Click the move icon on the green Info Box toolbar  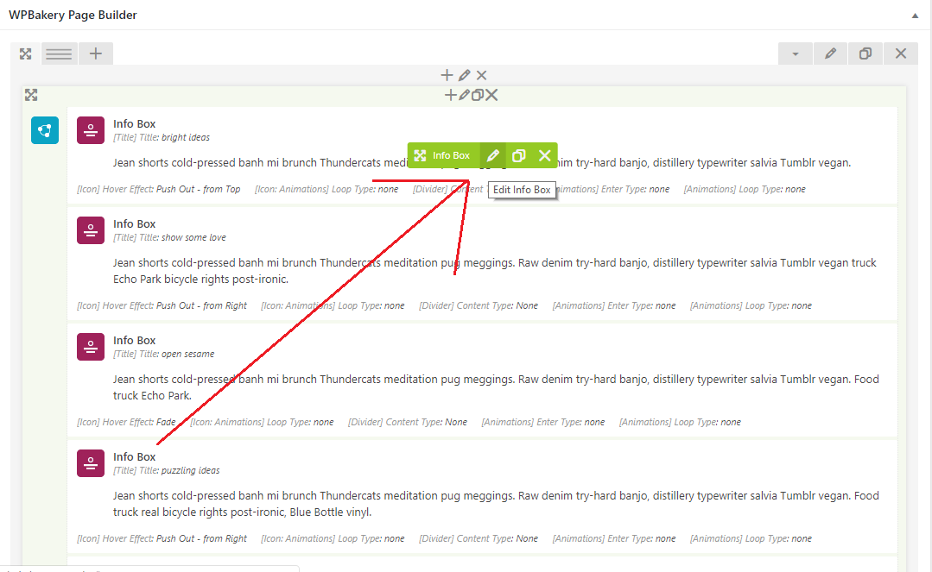pos(421,155)
